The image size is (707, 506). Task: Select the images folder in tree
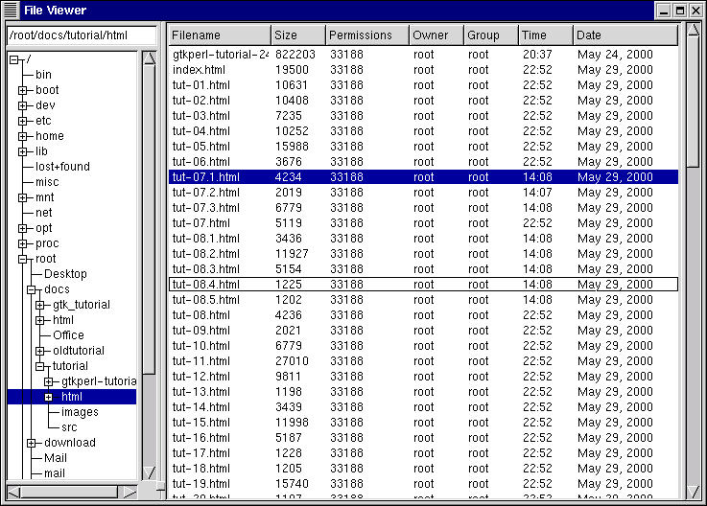80,412
